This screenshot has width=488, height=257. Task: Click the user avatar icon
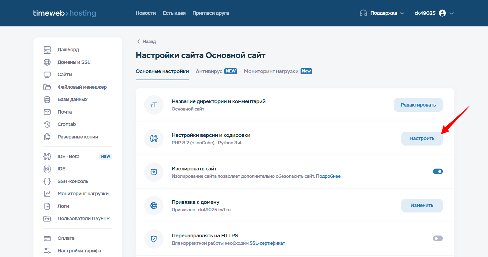coord(442,13)
